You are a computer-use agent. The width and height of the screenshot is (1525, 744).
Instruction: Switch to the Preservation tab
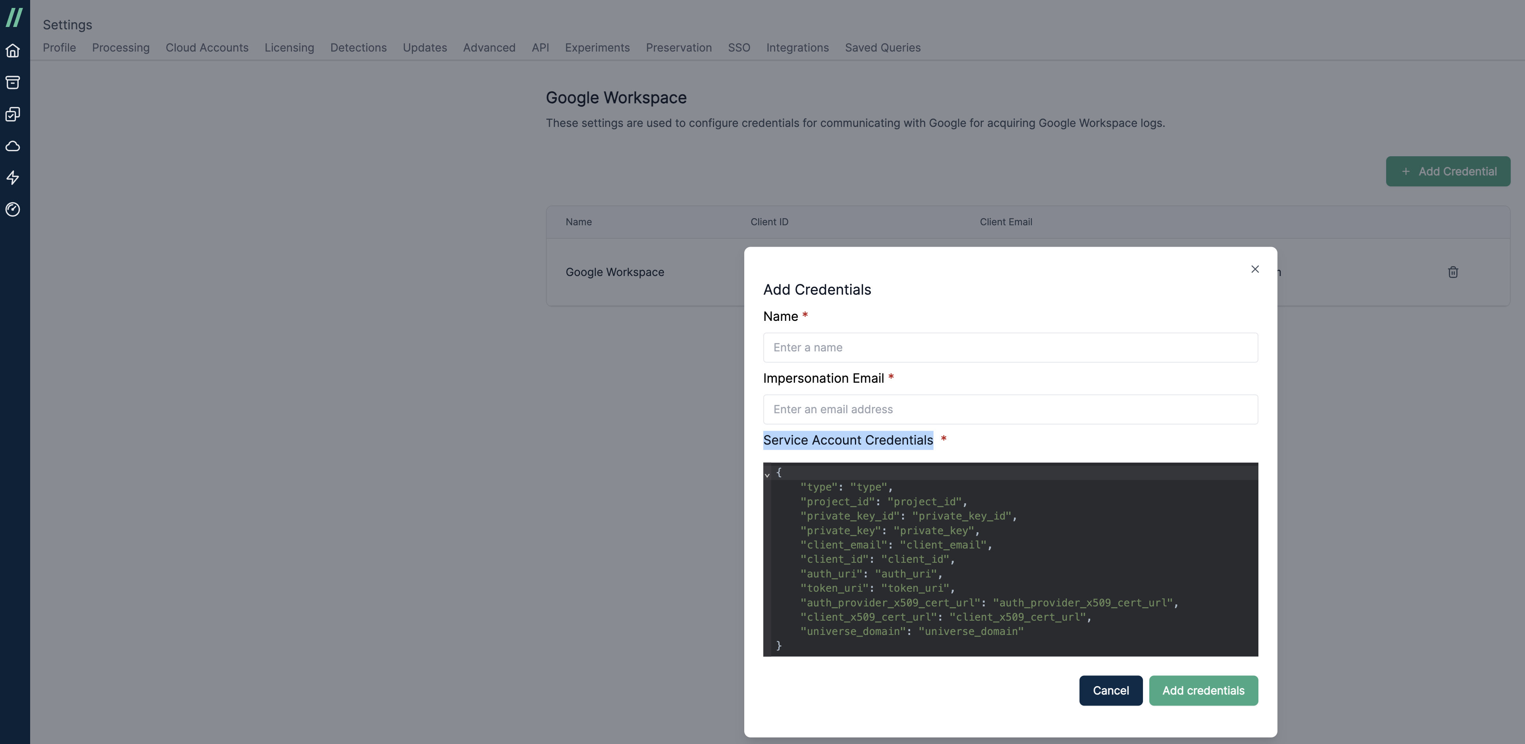679,47
